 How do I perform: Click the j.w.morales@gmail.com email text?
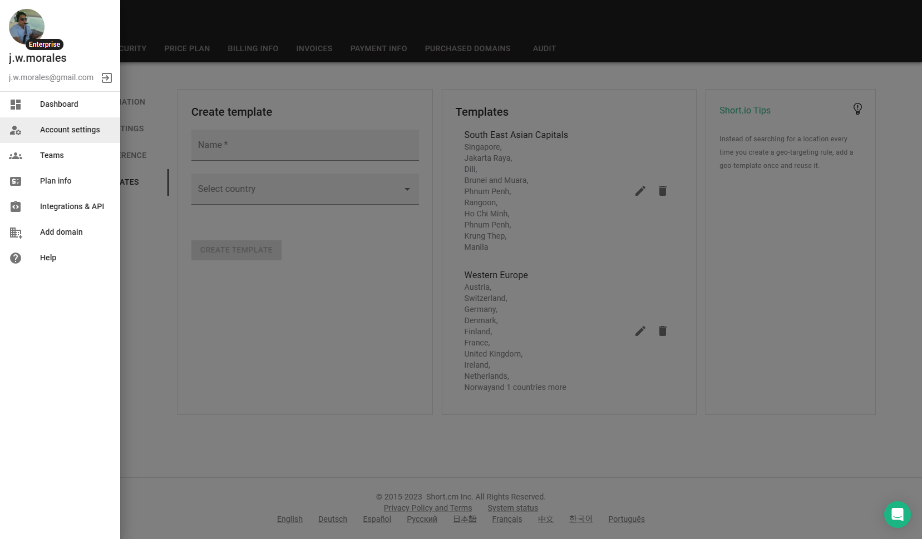coord(51,77)
